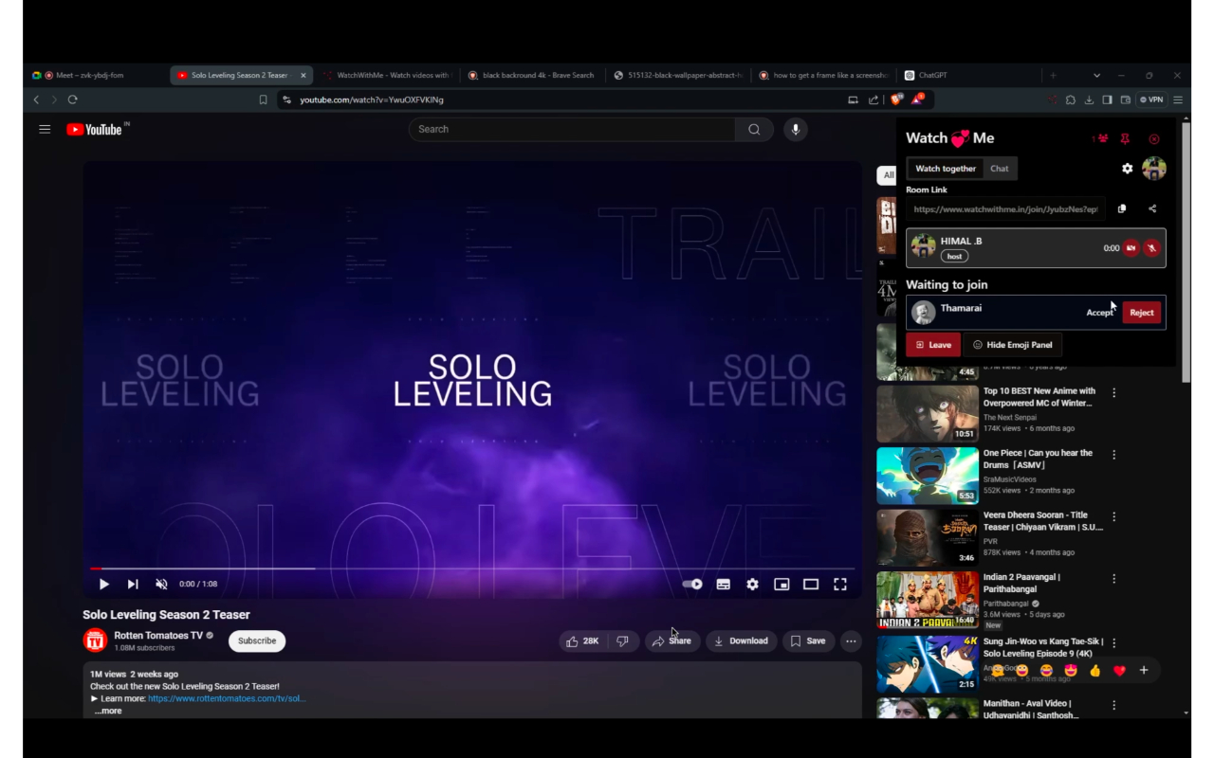Viewport: 1214px width, 758px height.
Task: Open menu for Veera Dheera Sooran teaser
Action: 1114,516
